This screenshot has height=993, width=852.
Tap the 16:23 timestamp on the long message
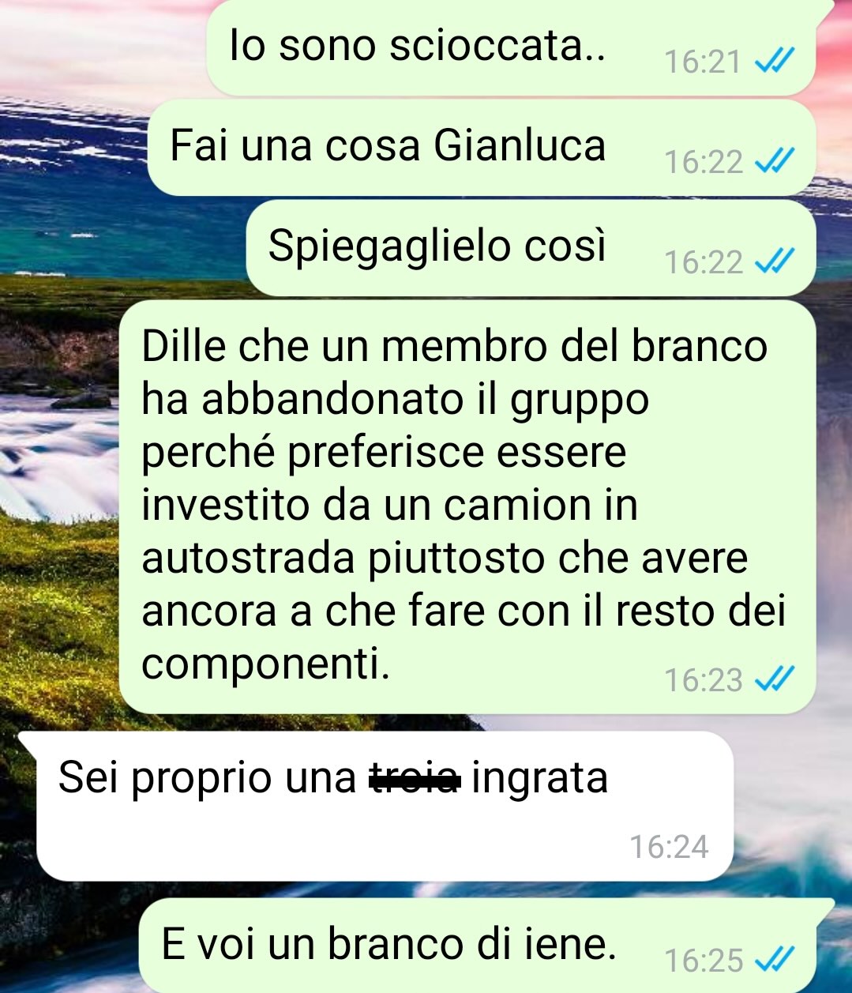pyautogui.click(x=704, y=679)
